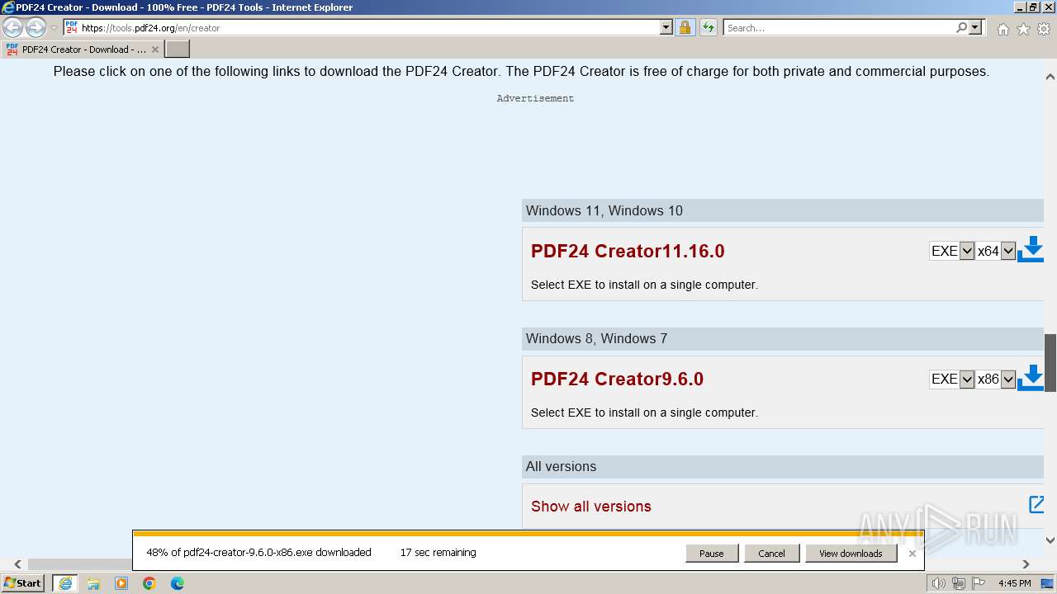
Task: Launch Edge from taskbar
Action: pos(178,583)
